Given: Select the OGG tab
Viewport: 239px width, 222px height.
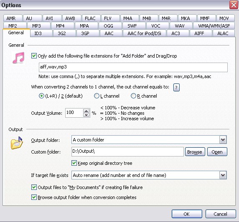Looking at the screenshot, I should 110,26.
